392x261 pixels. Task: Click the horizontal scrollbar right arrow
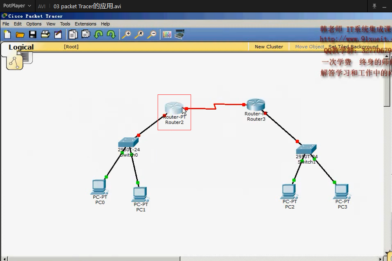click(x=381, y=259)
